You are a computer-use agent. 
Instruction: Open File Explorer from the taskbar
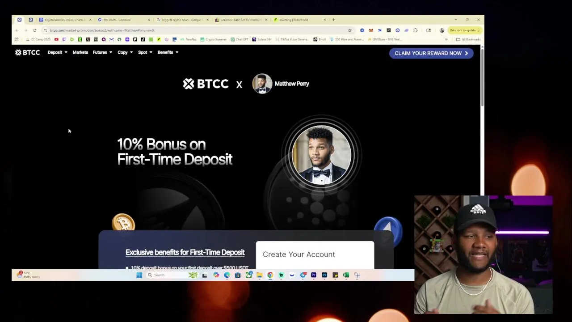tap(260, 275)
